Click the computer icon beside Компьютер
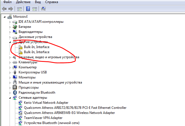Viewport: 185px width, 126px height. [15, 67]
